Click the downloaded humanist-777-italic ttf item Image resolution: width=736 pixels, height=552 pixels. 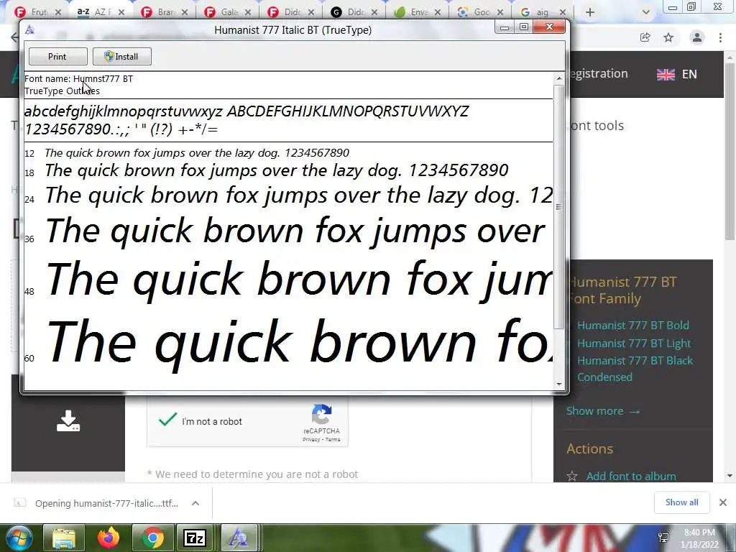coord(106,503)
